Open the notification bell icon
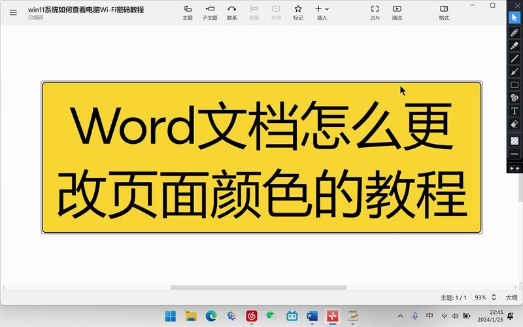Image resolution: width=523 pixels, height=327 pixels. click(511, 315)
